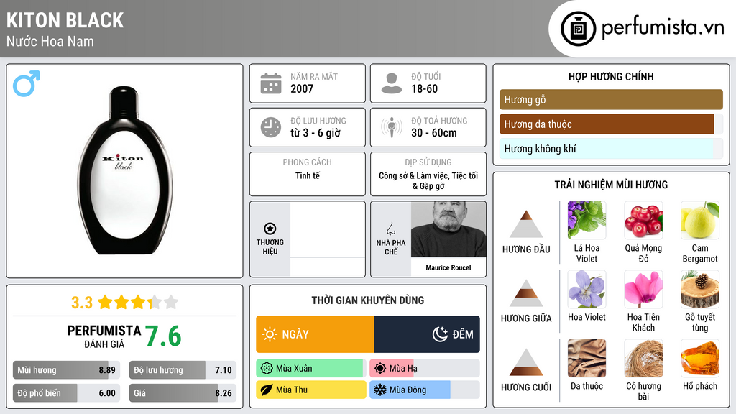Select the Cam Bergamot note image
Screen dimensions: 736x414
pos(700,220)
